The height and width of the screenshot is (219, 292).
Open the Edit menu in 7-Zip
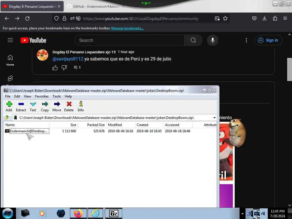tap(17, 96)
